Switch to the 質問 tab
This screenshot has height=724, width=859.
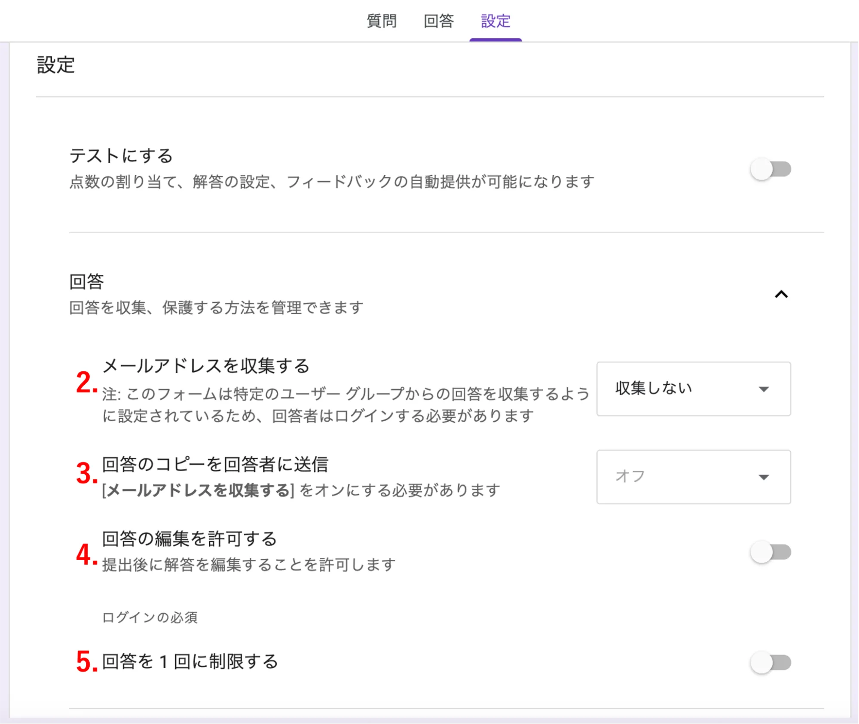[x=381, y=21]
